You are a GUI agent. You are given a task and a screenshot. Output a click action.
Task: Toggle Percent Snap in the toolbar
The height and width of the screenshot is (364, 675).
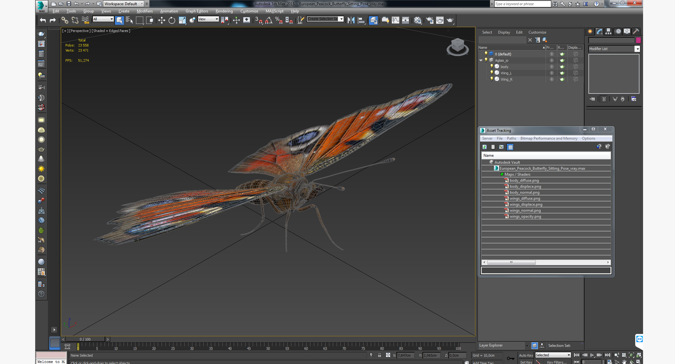tap(279, 20)
